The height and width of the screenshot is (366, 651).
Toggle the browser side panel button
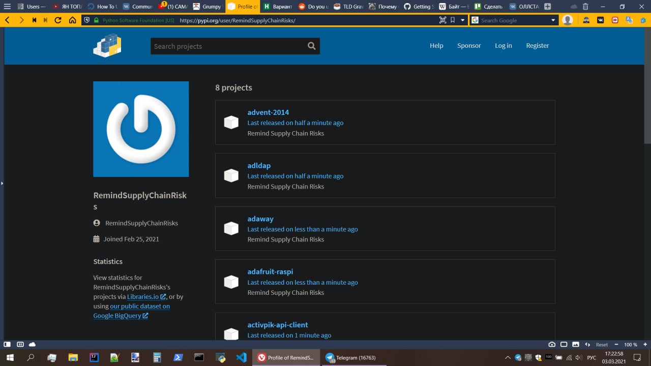click(x=7, y=344)
